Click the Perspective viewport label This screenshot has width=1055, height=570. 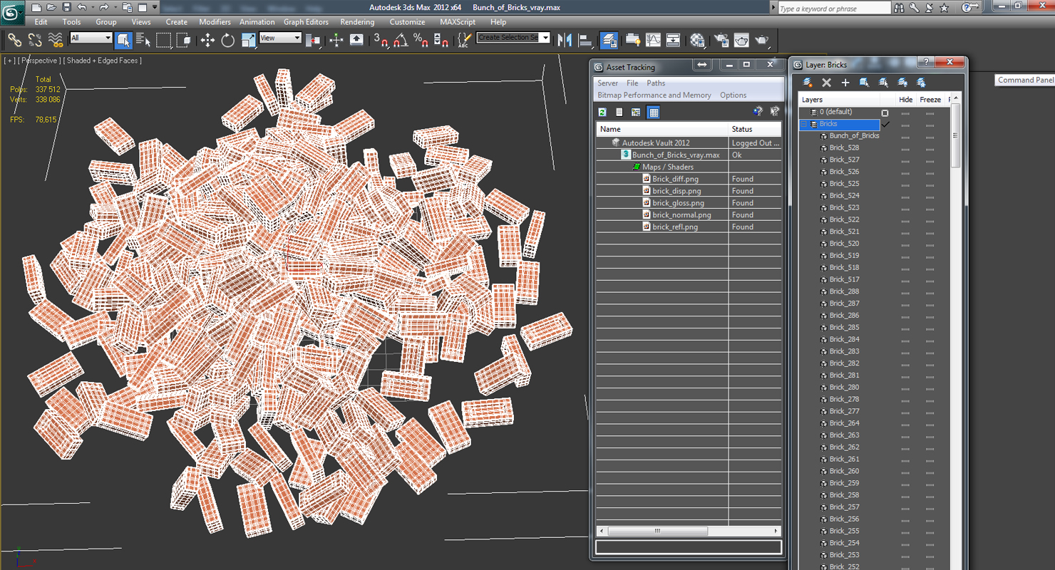39,61
